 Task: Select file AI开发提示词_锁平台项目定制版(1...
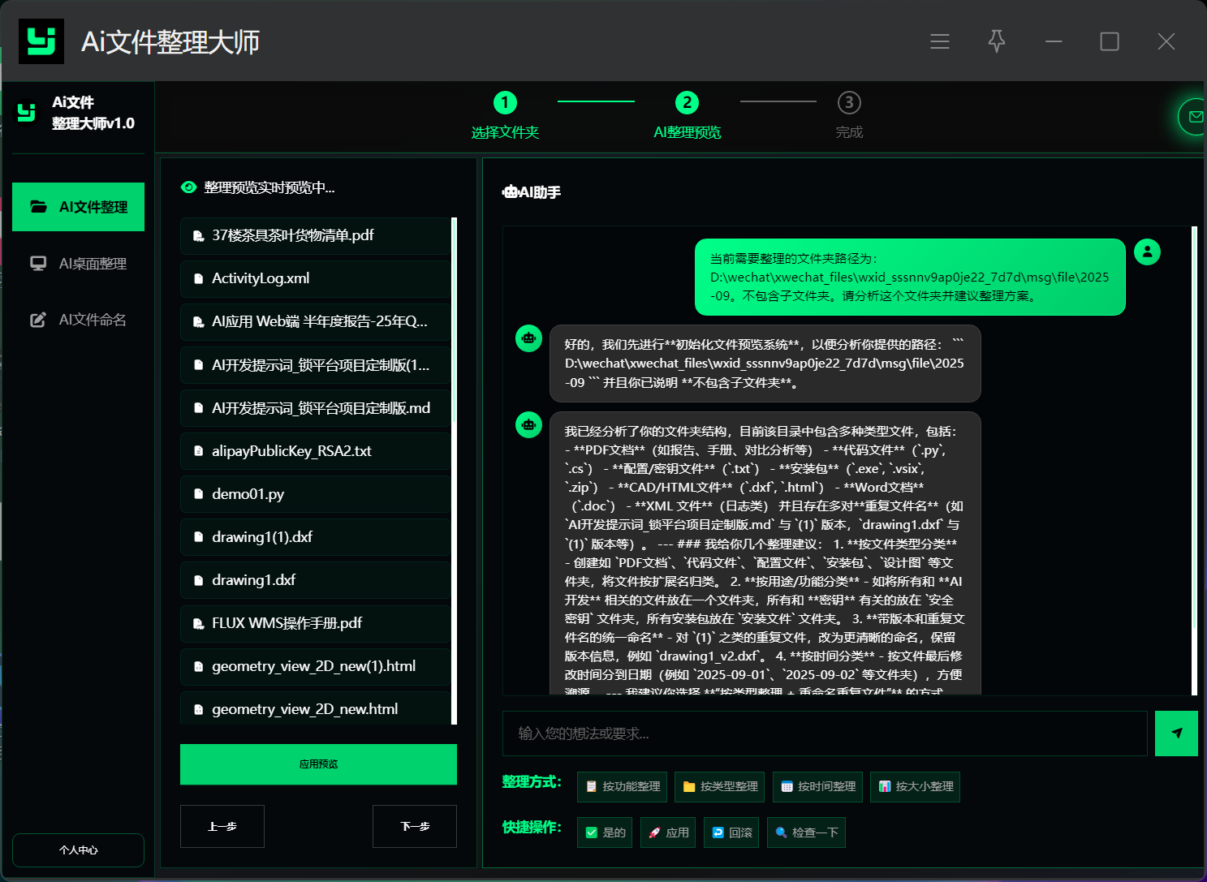315,365
